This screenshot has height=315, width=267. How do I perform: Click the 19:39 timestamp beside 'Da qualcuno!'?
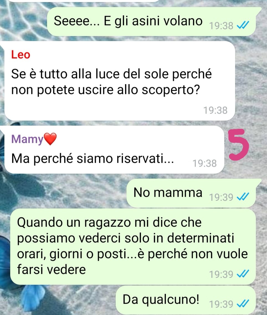[x=221, y=304]
